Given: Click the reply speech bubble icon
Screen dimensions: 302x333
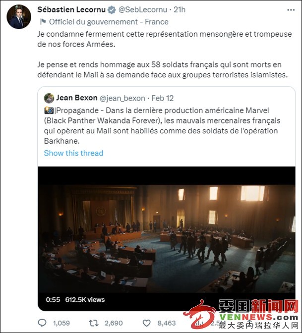Looking at the screenshot, I should tap(42, 323).
